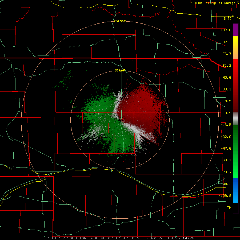Click the -32.0 velocity scale value
This screenshot has width=240, height=240.
click(226, 137)
